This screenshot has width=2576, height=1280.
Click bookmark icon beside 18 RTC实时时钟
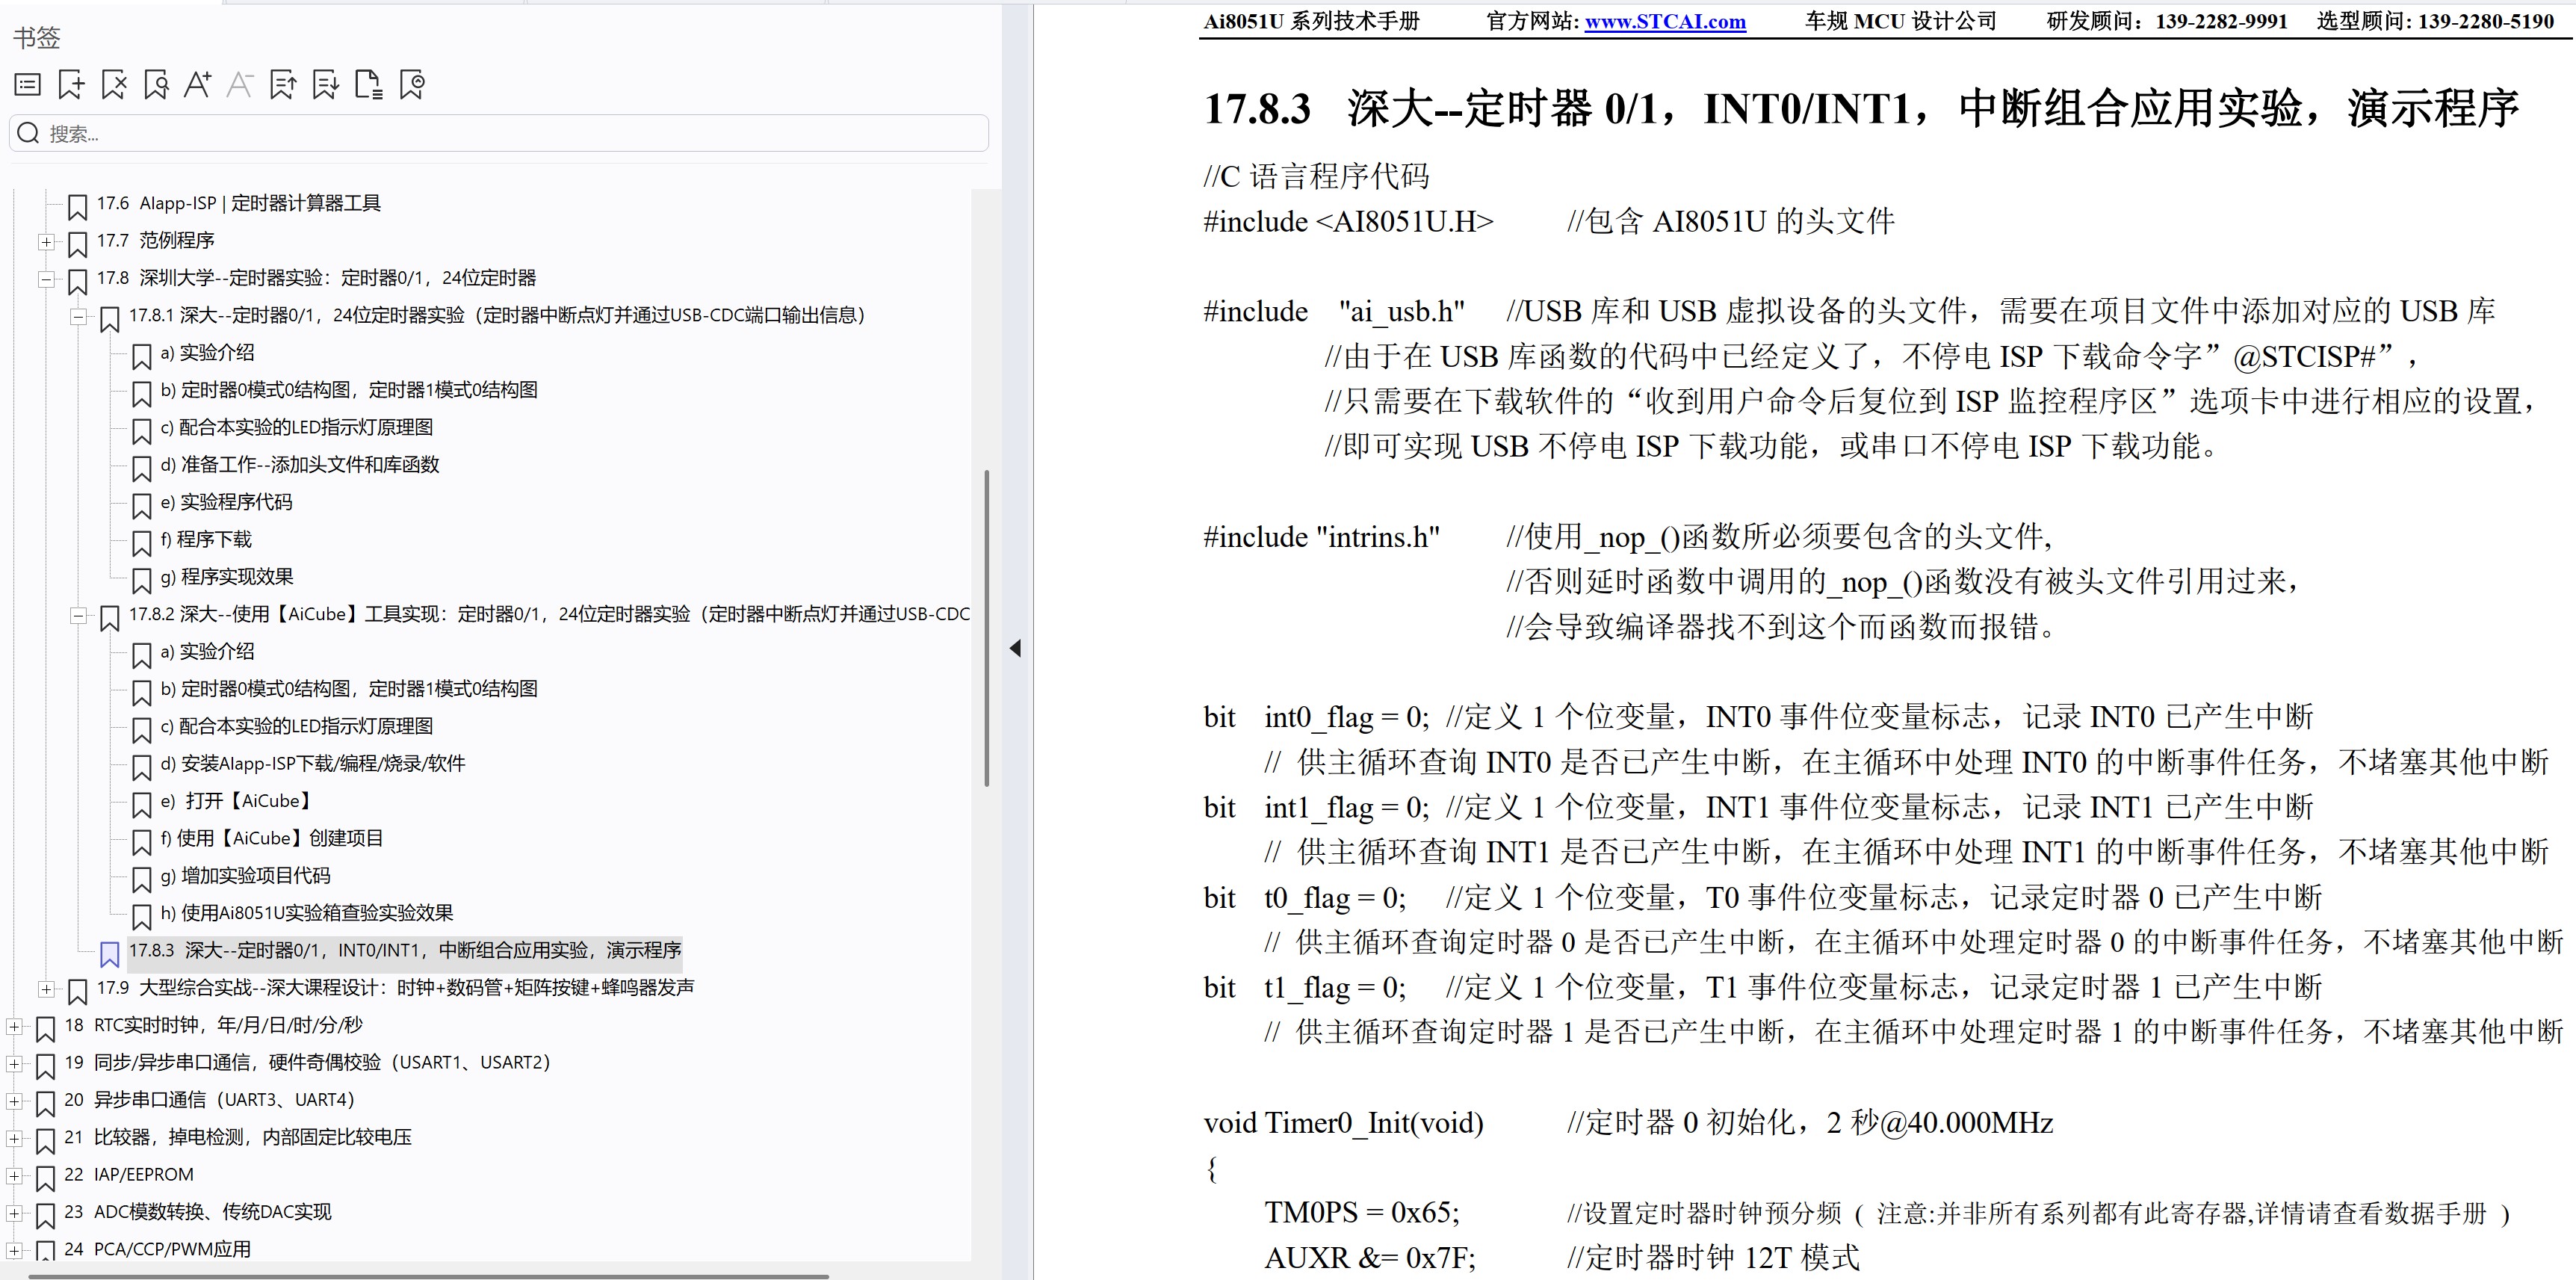click(45, 1029)
